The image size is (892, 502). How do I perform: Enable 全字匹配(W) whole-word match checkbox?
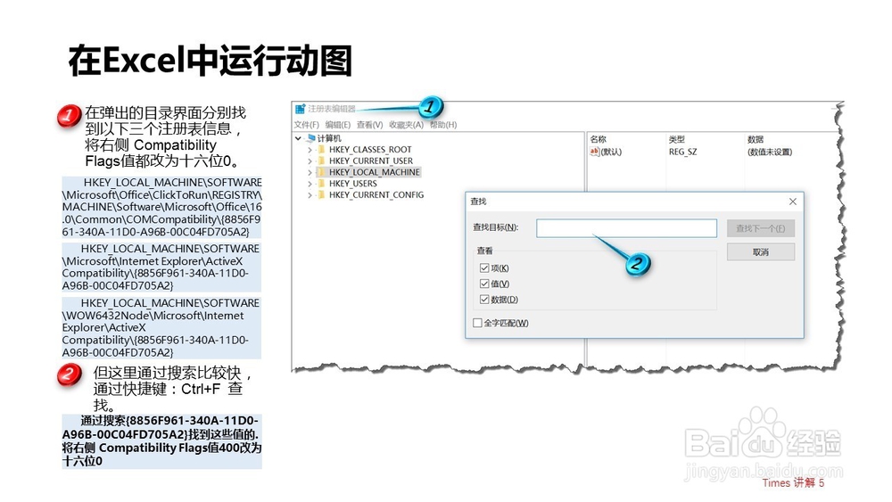point(477,323)
